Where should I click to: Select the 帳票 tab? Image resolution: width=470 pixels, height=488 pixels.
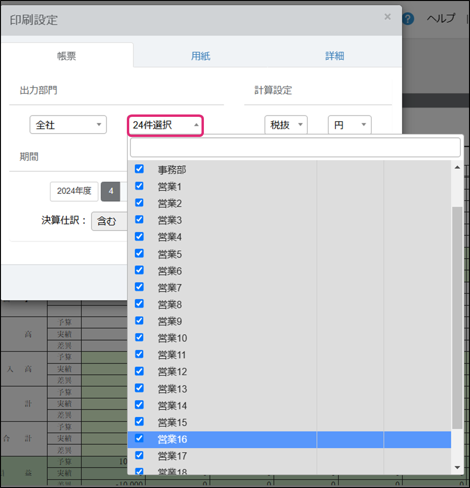click(67, 56)
